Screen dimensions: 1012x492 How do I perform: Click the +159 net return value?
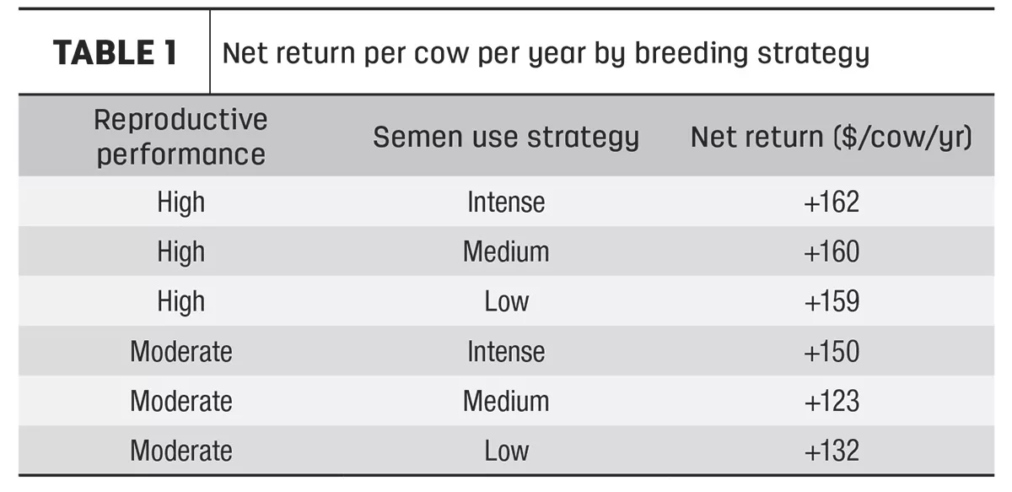point(832,302)
